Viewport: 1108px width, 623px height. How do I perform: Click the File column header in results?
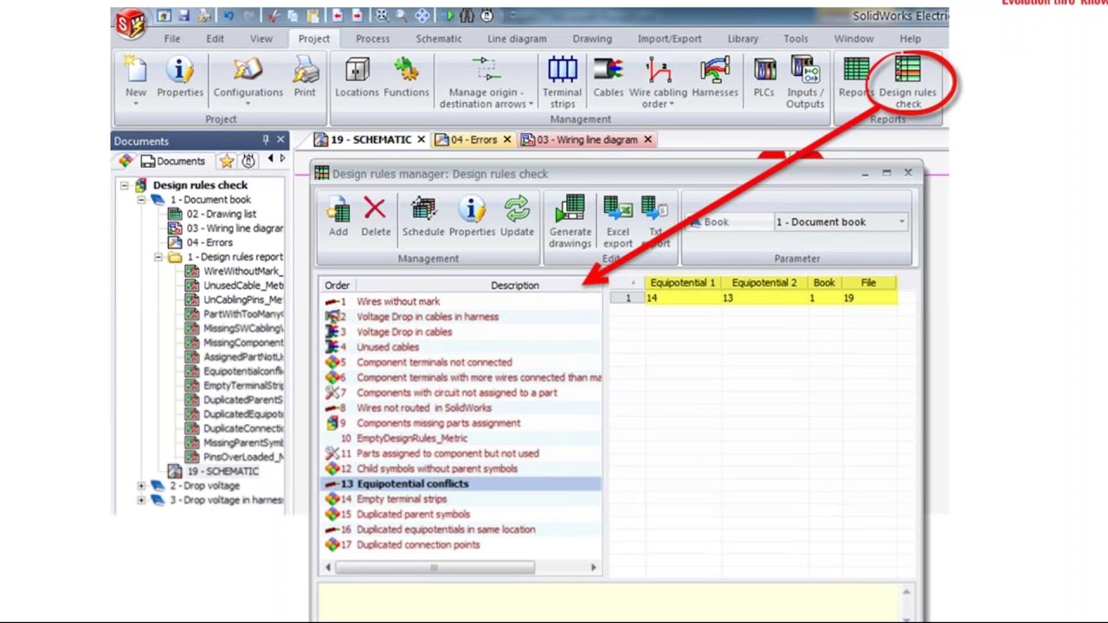868,283
